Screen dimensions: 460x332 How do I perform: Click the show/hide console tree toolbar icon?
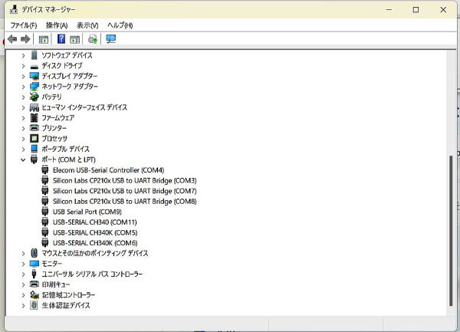(x=44, y=39)
